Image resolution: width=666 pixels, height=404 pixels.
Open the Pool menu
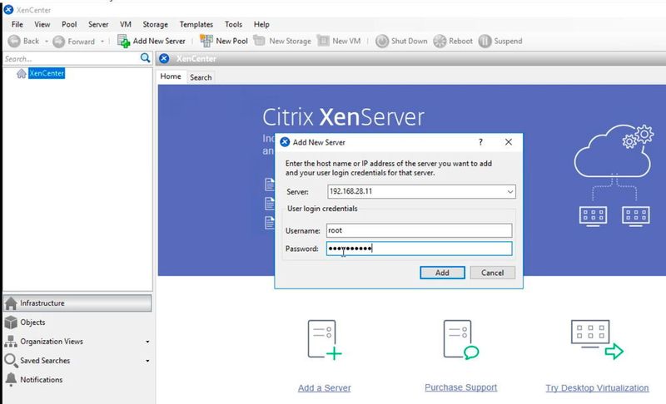[69, 24]
